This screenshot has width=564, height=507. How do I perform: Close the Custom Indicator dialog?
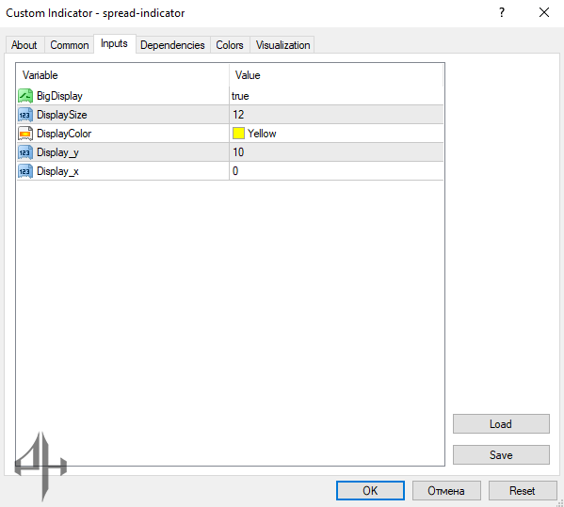pos(544,12)
